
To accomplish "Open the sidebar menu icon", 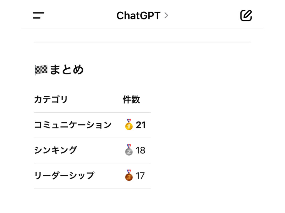I will pyautogui.click(x=38, y=16).
